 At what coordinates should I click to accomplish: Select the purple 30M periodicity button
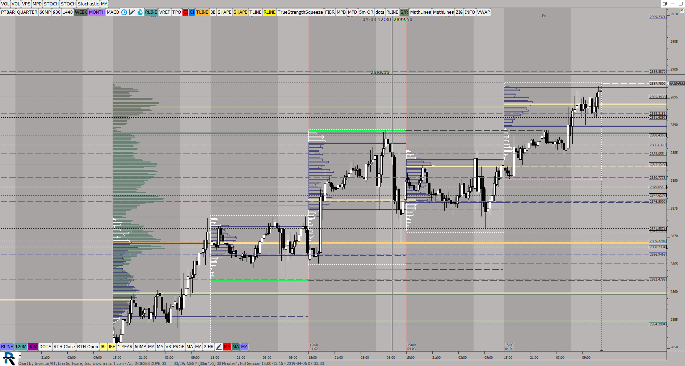(33, 347)
